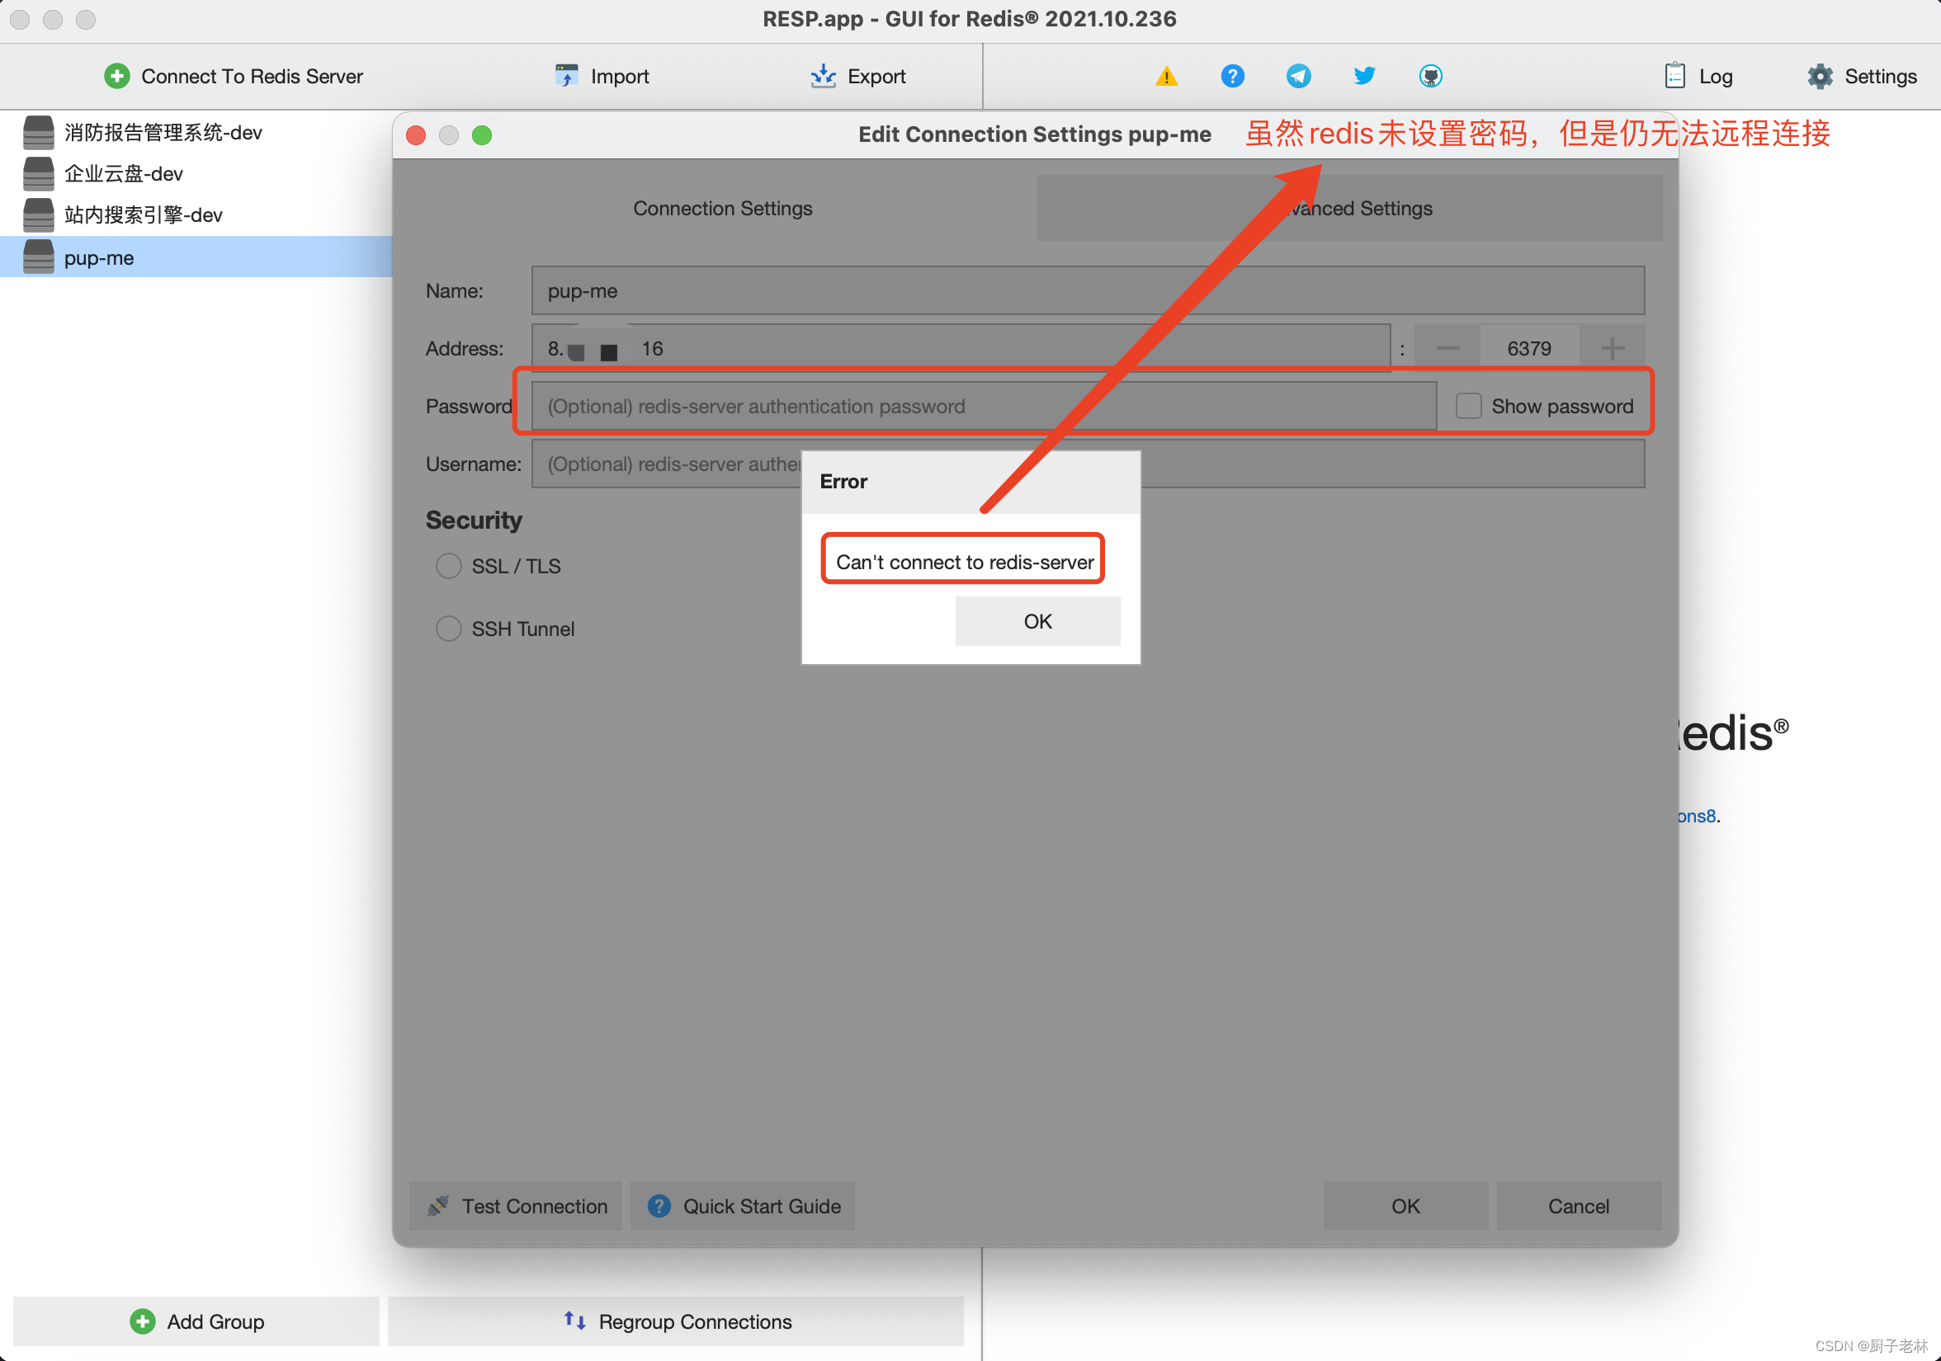The width and height of the screenshot is (1941, 1361).
Task: Open the Log clipboard icon
Action: 1674,76
